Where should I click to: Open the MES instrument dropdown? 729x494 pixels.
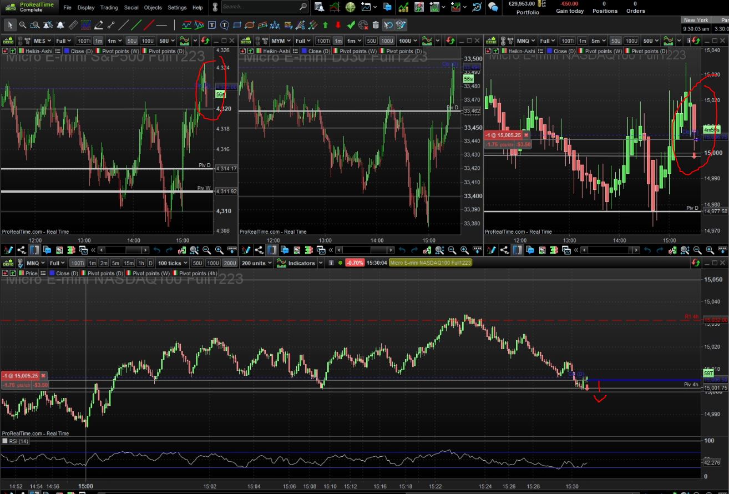[42, 41]
